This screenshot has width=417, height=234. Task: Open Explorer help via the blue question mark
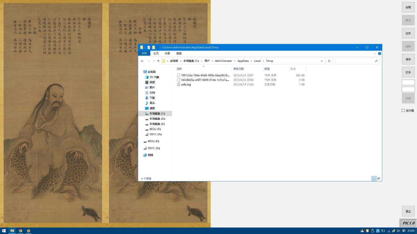pyautogui.click(x=379, y=54)
